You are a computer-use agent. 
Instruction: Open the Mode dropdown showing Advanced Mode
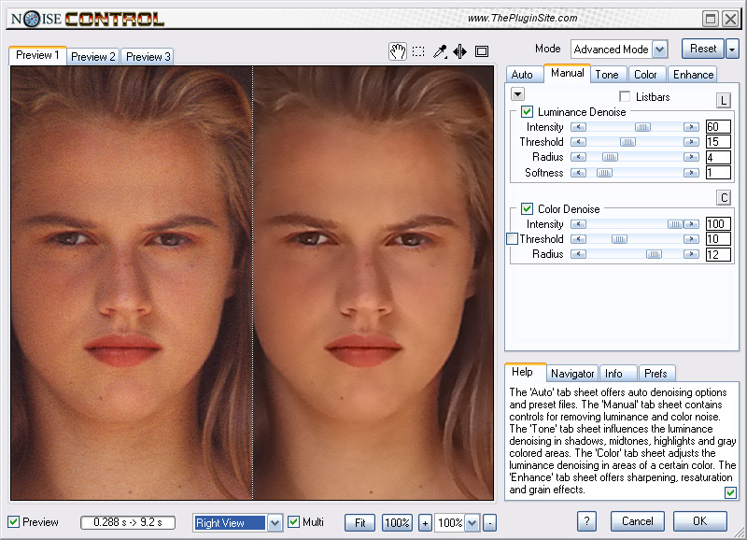click(x=659, y=50)
